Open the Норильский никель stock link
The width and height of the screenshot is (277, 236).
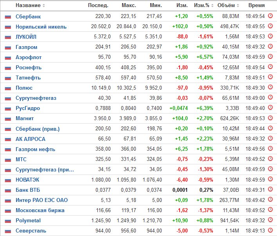pos(41,27)
